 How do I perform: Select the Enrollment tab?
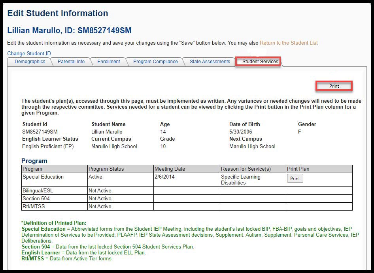[x=108, y=62]
